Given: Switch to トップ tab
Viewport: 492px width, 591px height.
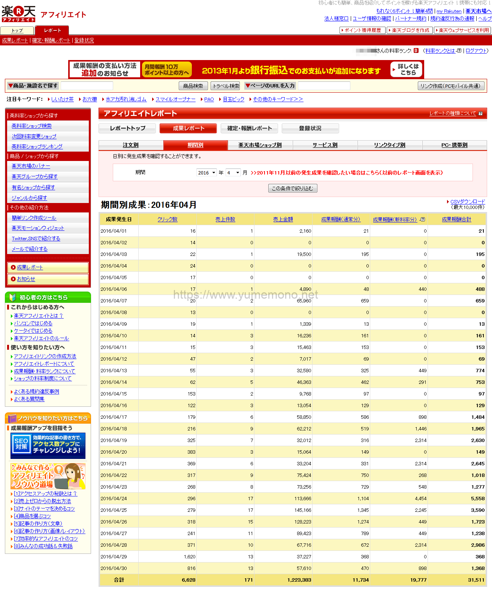Looking at the screenshot, I should tap(17, 30).
